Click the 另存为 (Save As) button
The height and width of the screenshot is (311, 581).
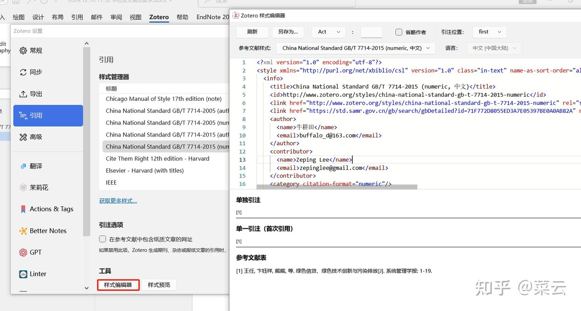tap(288, 32)
